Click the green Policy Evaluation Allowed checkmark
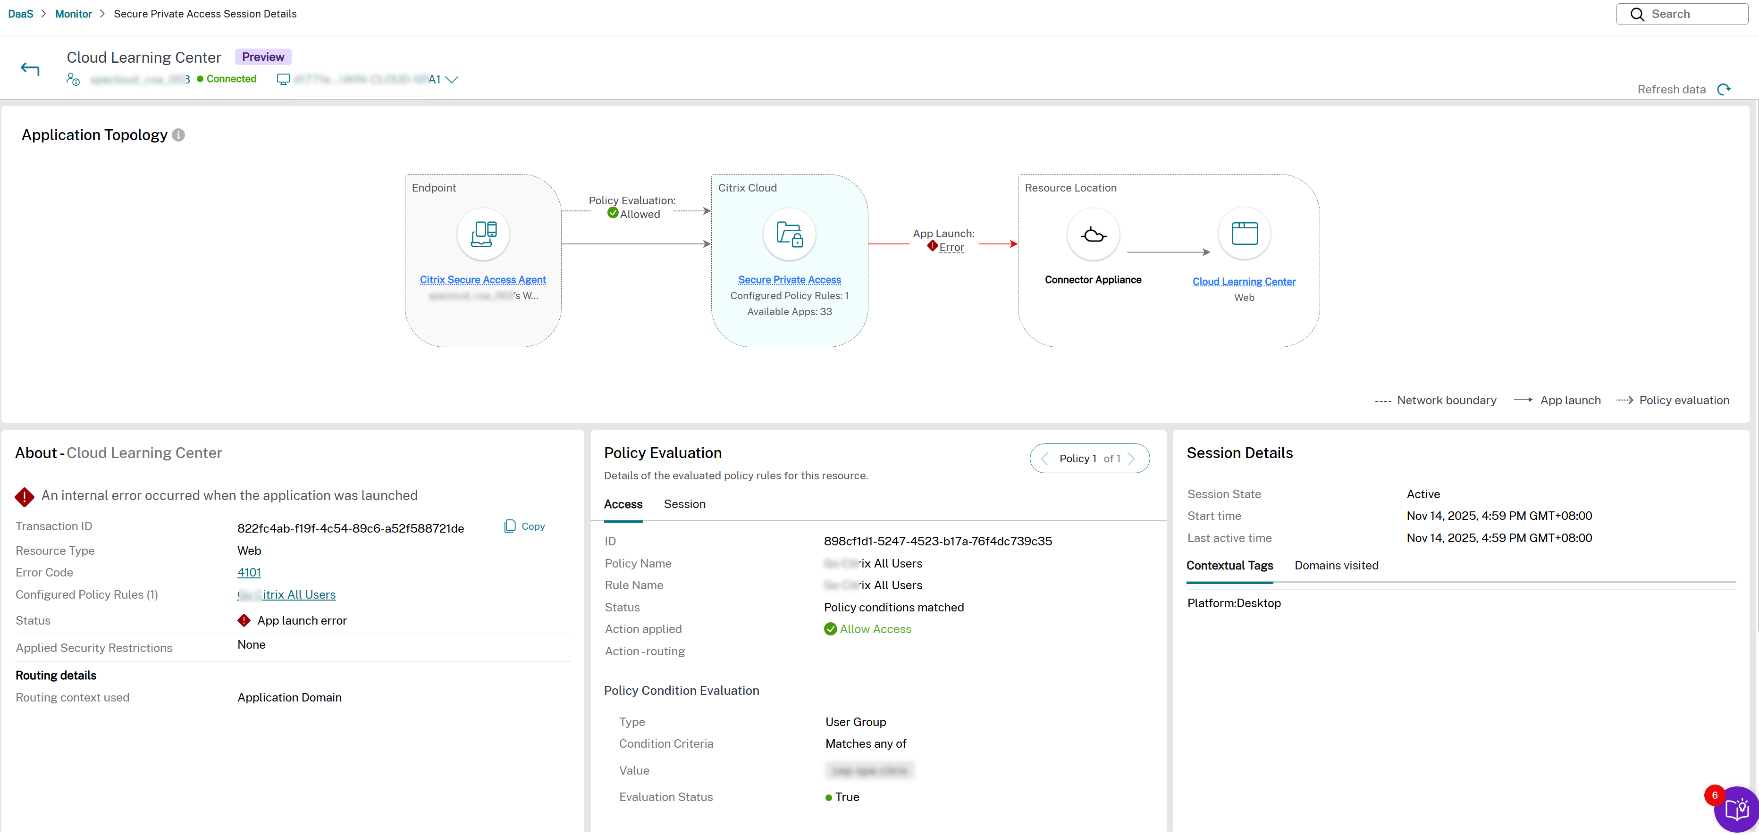Screen dimensions: 1759x835 [613, 213]
